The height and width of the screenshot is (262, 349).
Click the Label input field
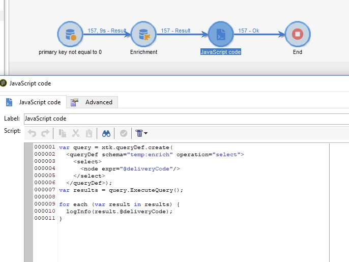click(187, 119)
